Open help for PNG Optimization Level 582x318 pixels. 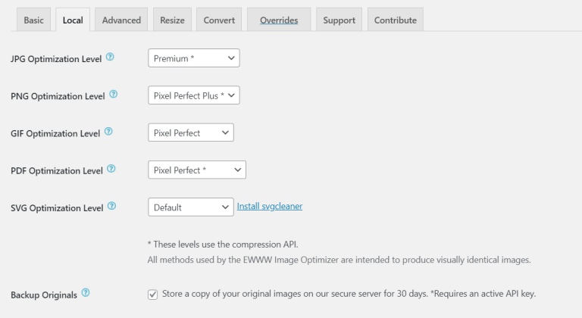click(x=114, y=94)
